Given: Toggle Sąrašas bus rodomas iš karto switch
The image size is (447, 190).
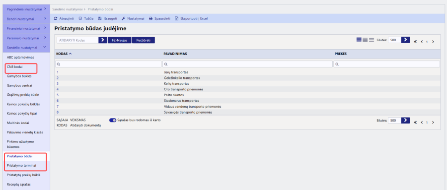Looking at the screenshot, I should 113,120.
